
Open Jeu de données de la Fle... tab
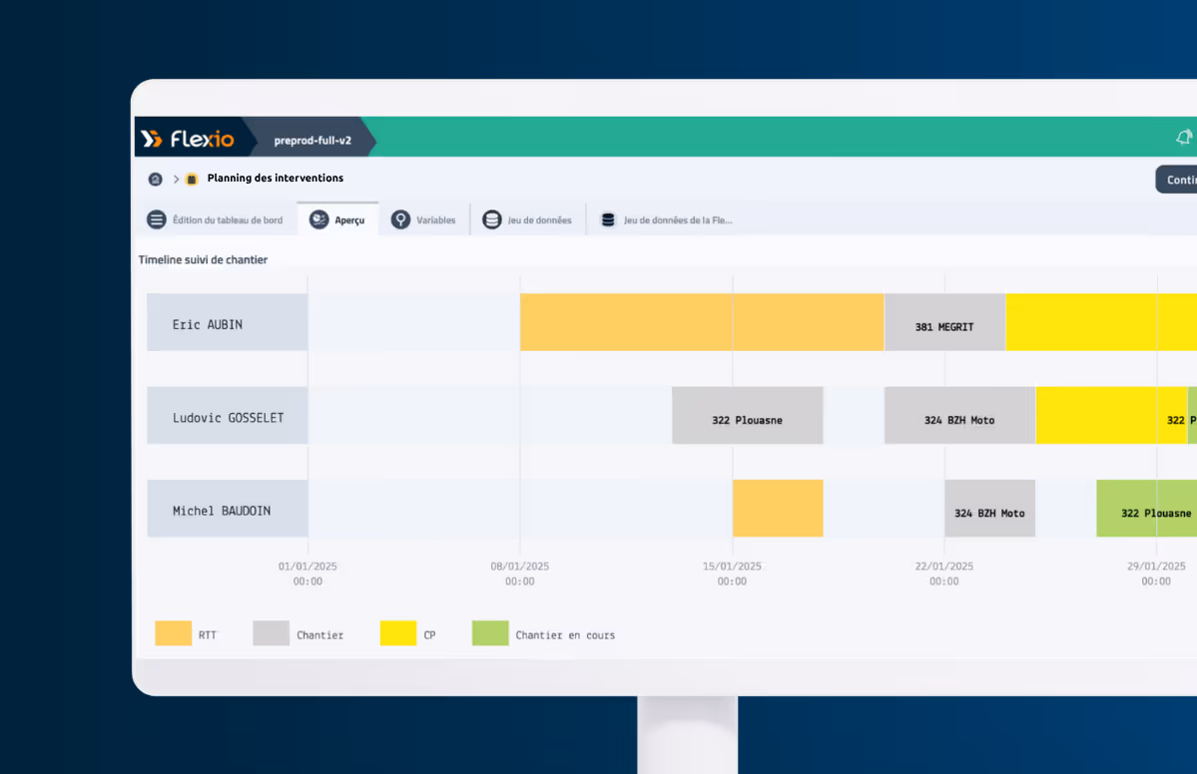[x=667, y=219]
